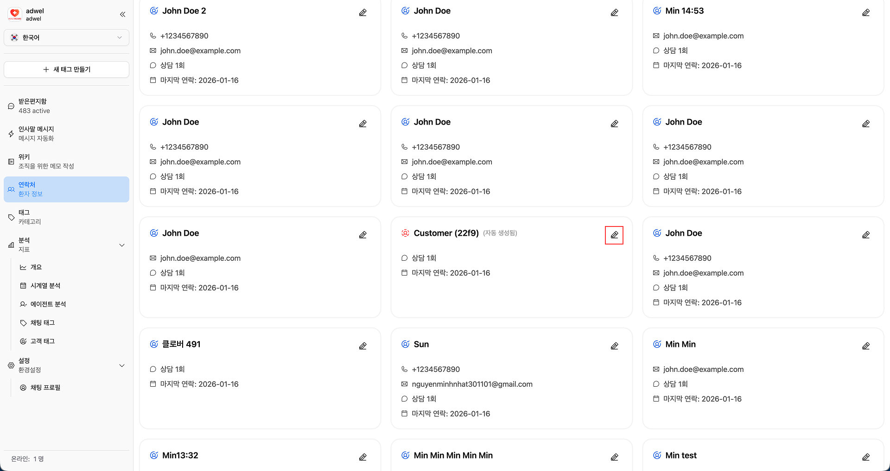
Task: Click edit icon on Customer (22f9) card
Action: coord(614,235)
